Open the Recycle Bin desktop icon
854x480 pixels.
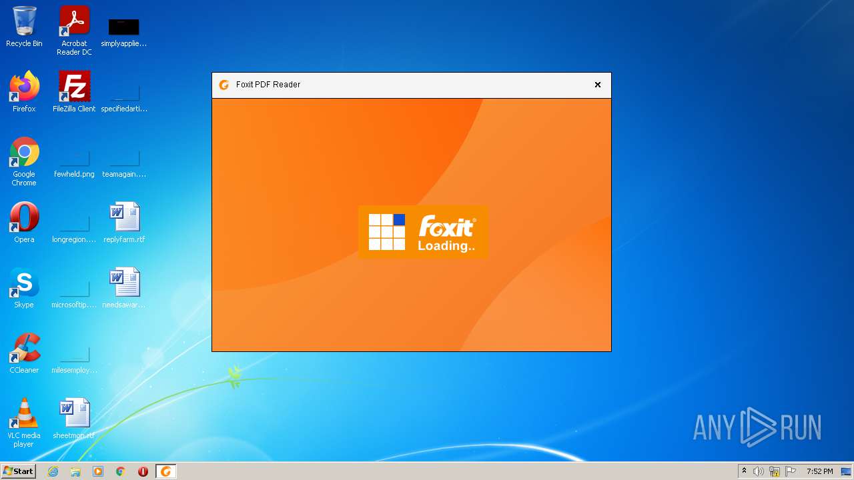click(x=24, y=27)
